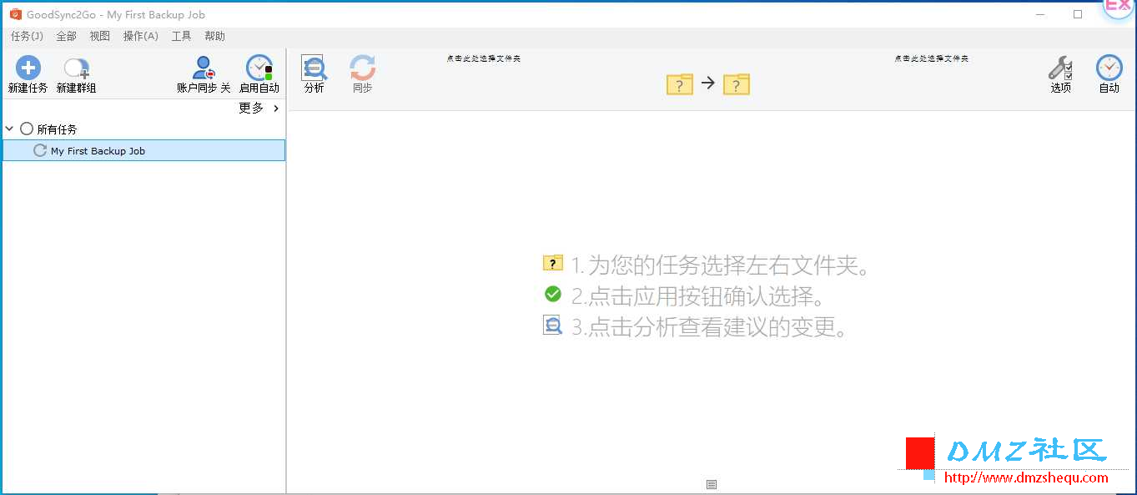Select 'My First Backup Job' in list
The image size is (1137, 495).
pyautogui.click(x=98, y=151)
